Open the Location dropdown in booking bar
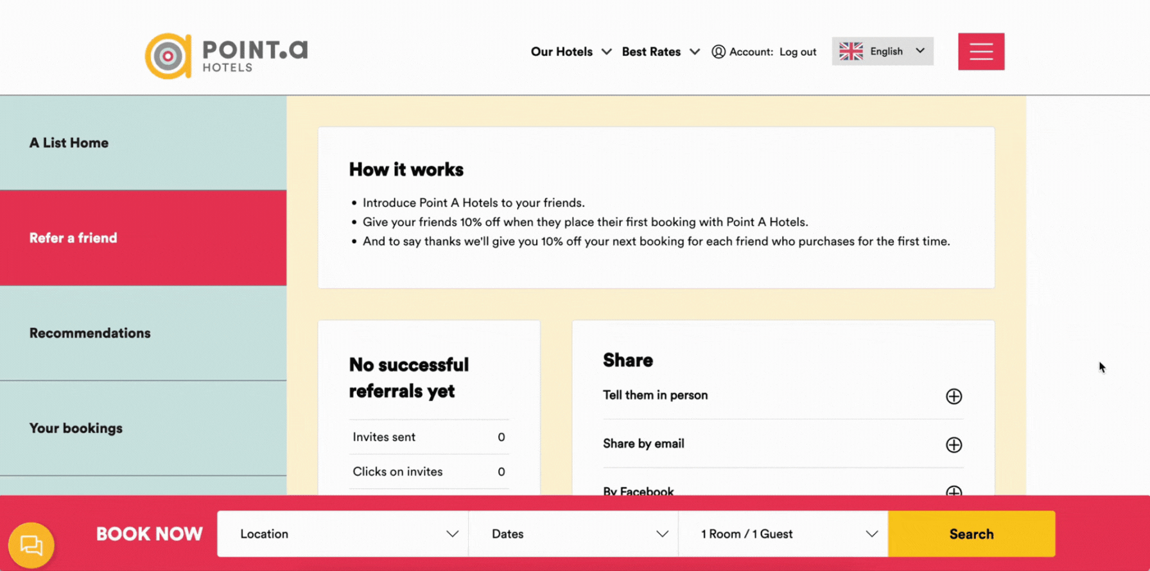 tap(343, 534)
